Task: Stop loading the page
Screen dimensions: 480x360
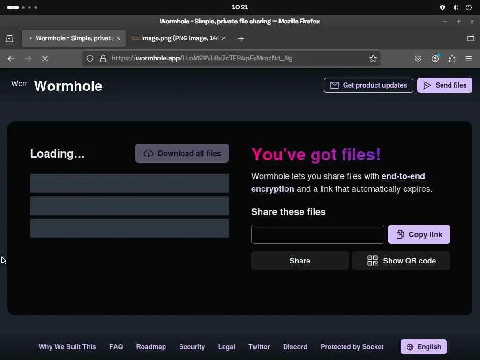Action: pos(45,59)
